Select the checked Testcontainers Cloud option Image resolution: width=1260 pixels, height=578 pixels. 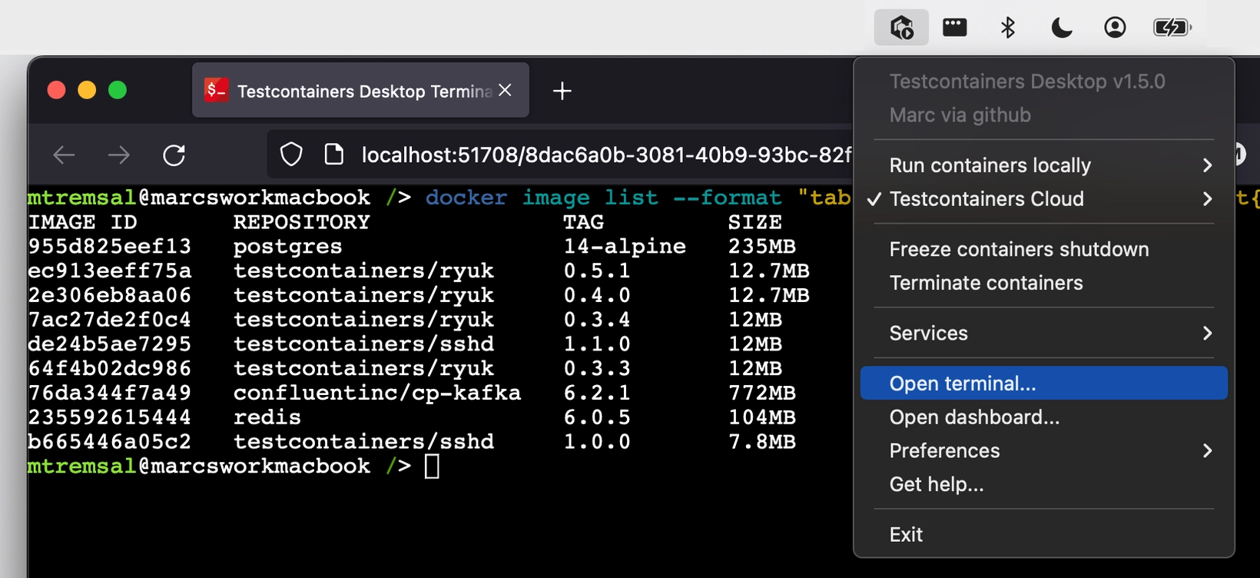986,199
